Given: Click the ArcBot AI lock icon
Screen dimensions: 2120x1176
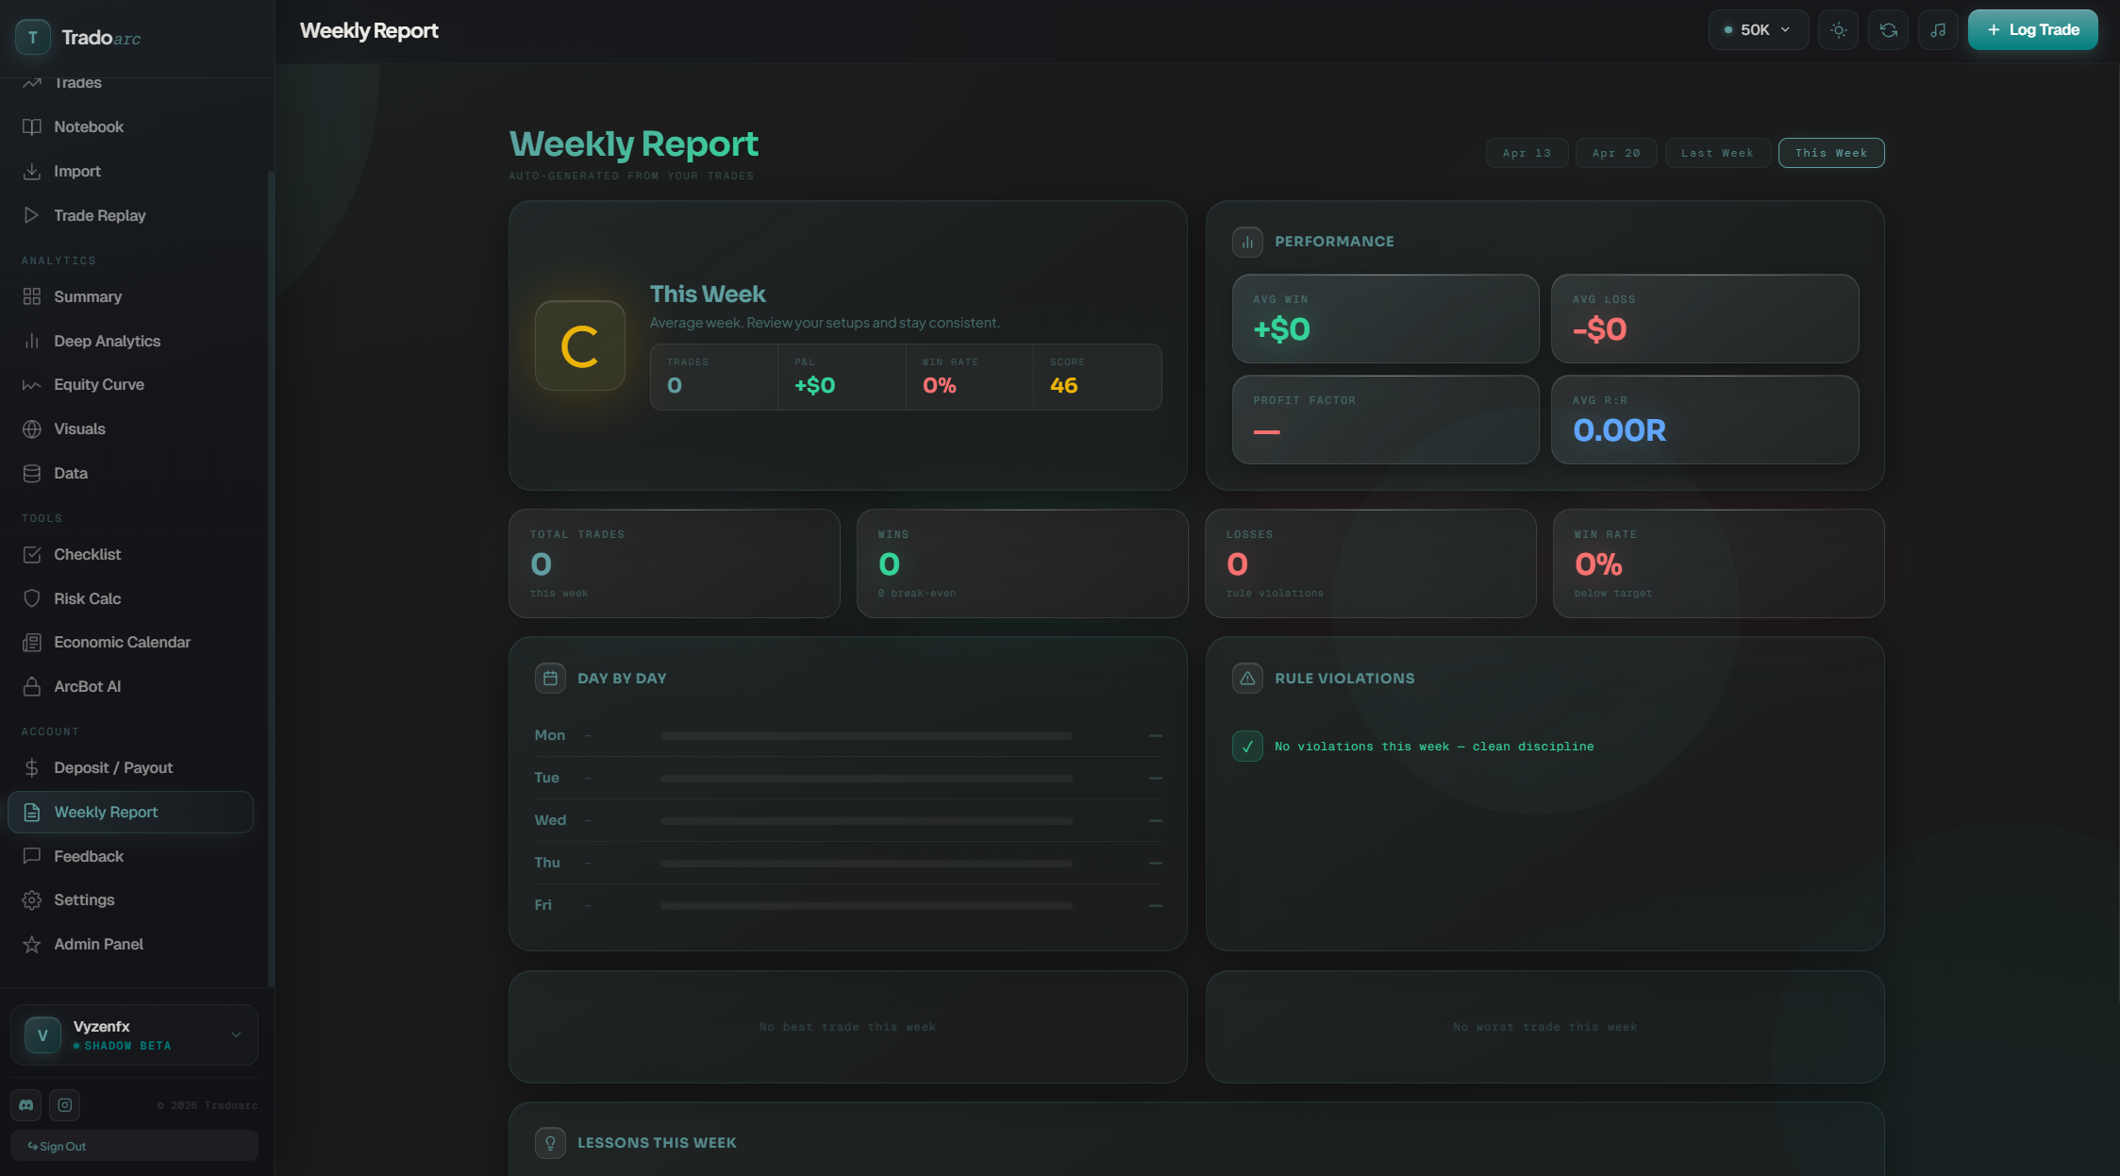Looking at the screenshot, I should 32,686.
